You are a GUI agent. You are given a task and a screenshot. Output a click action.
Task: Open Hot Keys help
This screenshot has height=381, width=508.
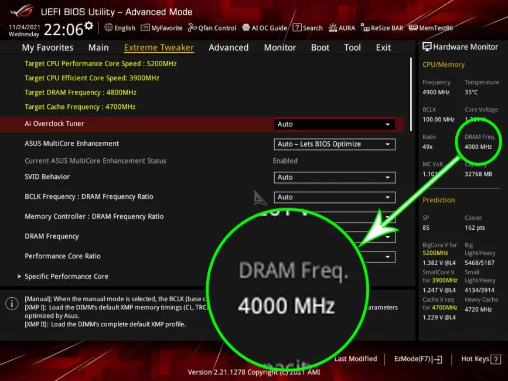[x=481, y=359]
